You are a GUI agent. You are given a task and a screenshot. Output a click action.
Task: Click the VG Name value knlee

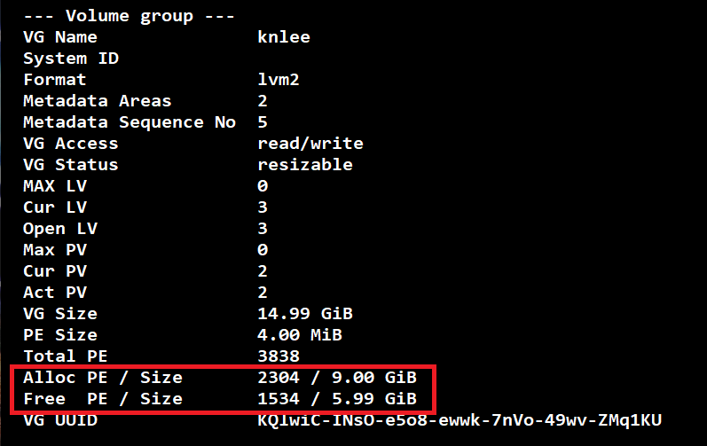[284, 37]
